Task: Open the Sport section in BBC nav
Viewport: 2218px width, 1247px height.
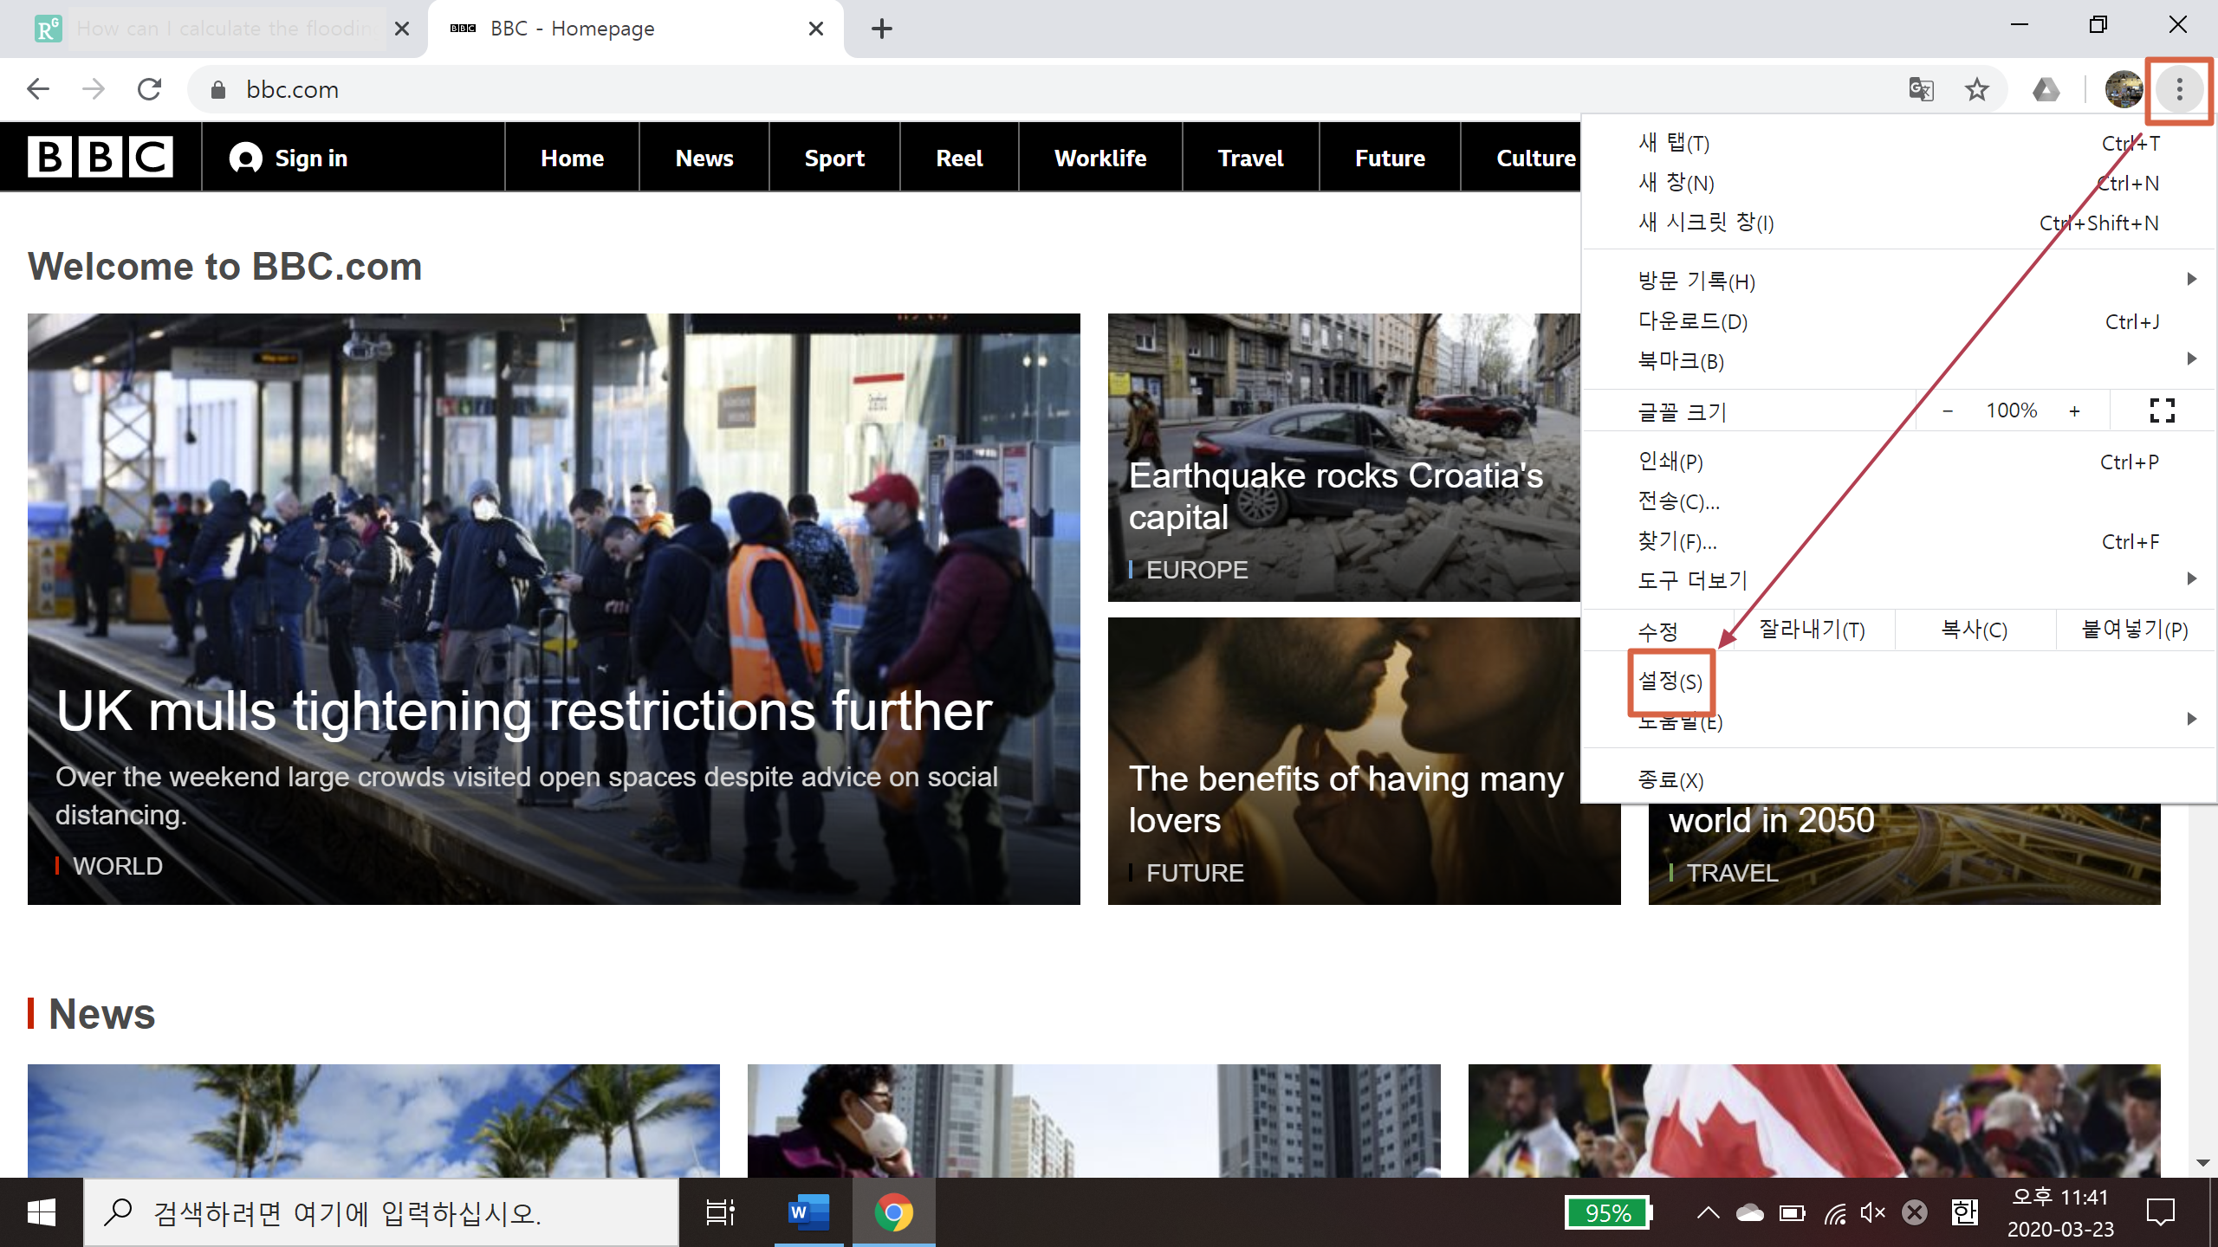Action: (833, 158)
